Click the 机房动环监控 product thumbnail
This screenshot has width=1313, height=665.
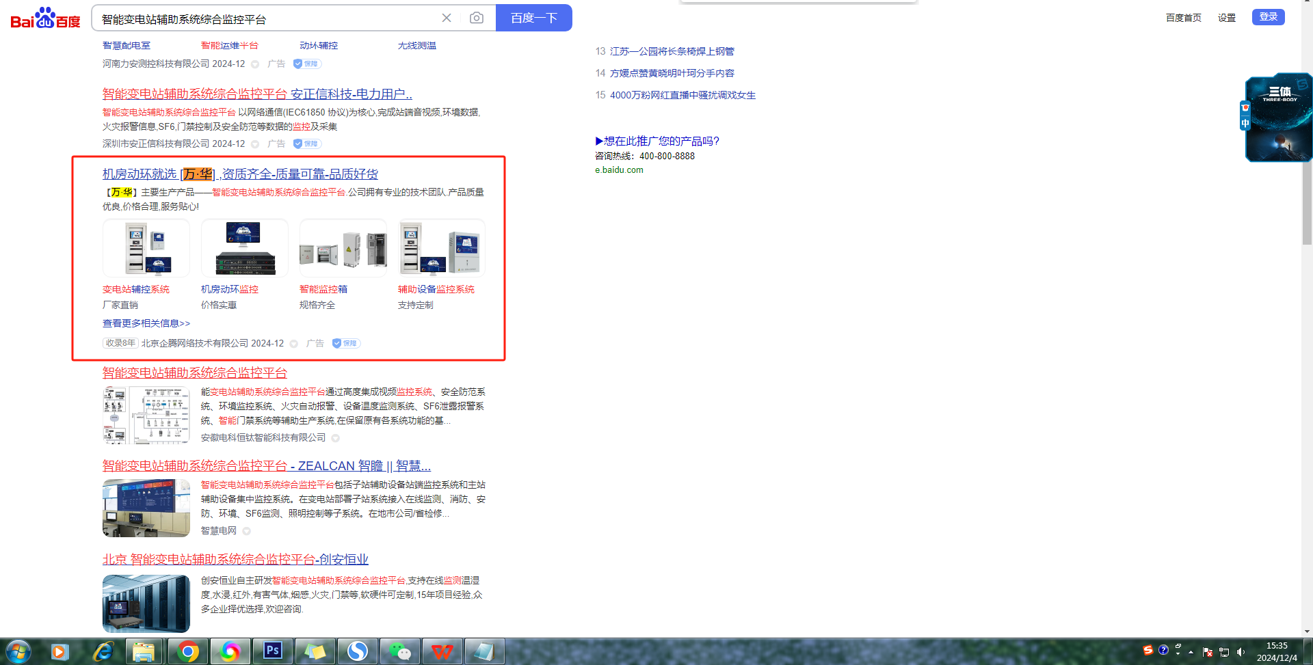coord(245,248)
